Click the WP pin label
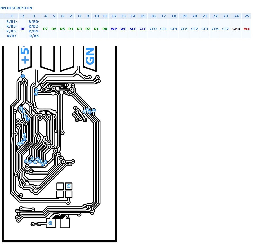This screenshot has width=253, height=245. [114, 29]
